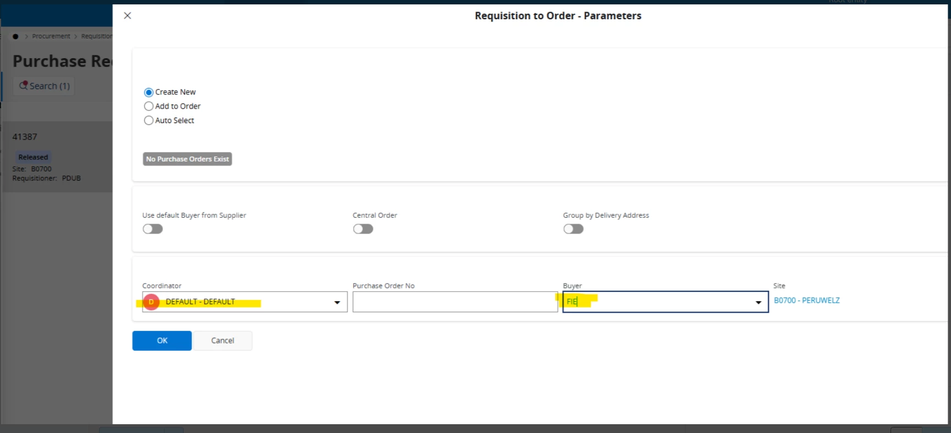Click the Site: B0700 text in requisition card
Image resolution: width=951 pixels, height=433 pixels.
pyautogui.click(x=32, y=169)
